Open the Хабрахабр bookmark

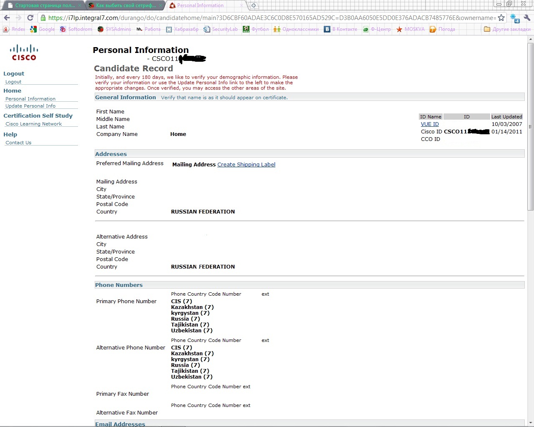(182, 29)
